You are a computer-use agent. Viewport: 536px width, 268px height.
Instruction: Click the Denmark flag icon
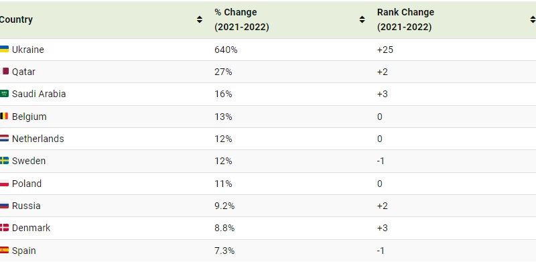(4, 228)
